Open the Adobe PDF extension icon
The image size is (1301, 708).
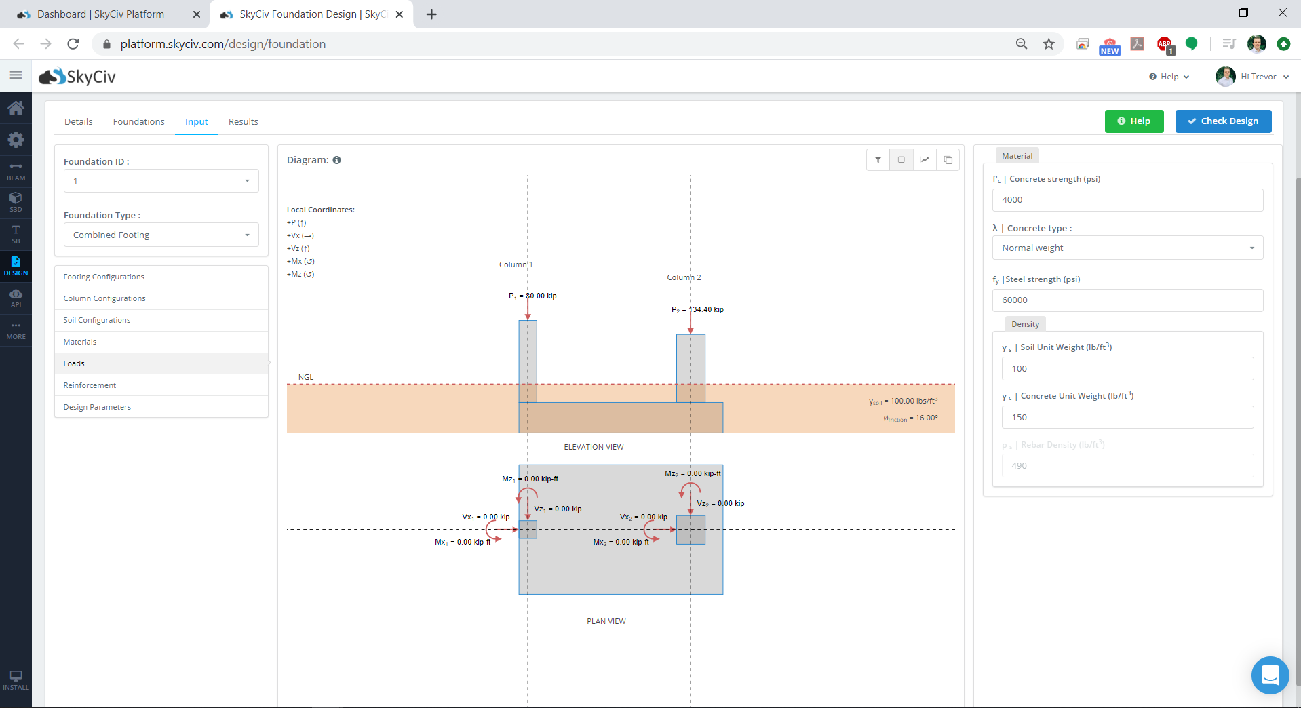[1138, 44]
